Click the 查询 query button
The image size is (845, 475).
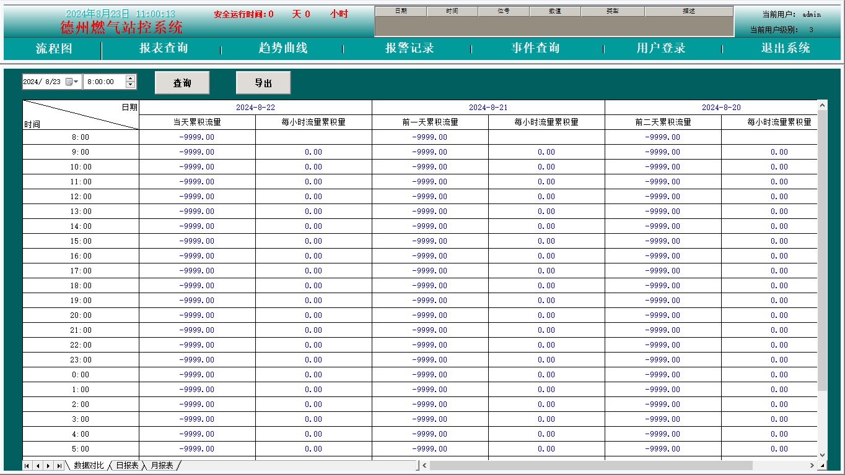[x=182, y=83]
